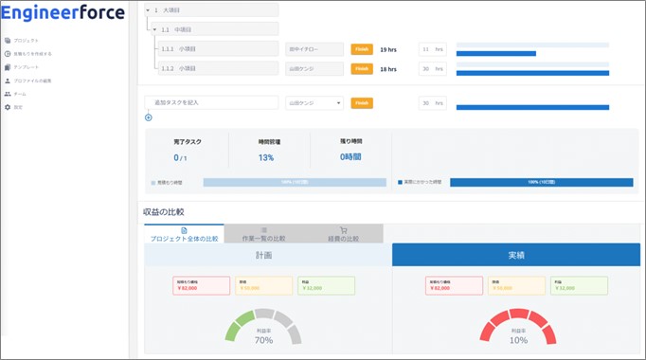Open the プロジェクト sidebar icon
Image resolution: width=646 pixels, height=360 pixels.
(8, 41)
